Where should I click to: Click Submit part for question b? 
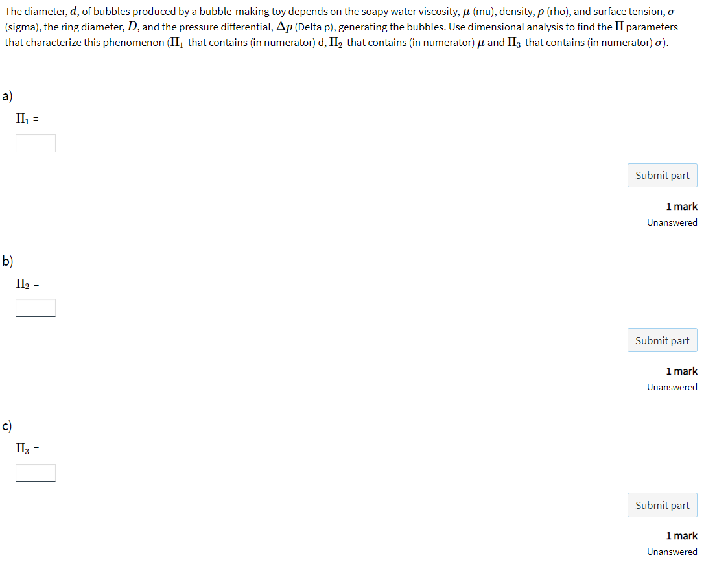(x=662, y=340)
